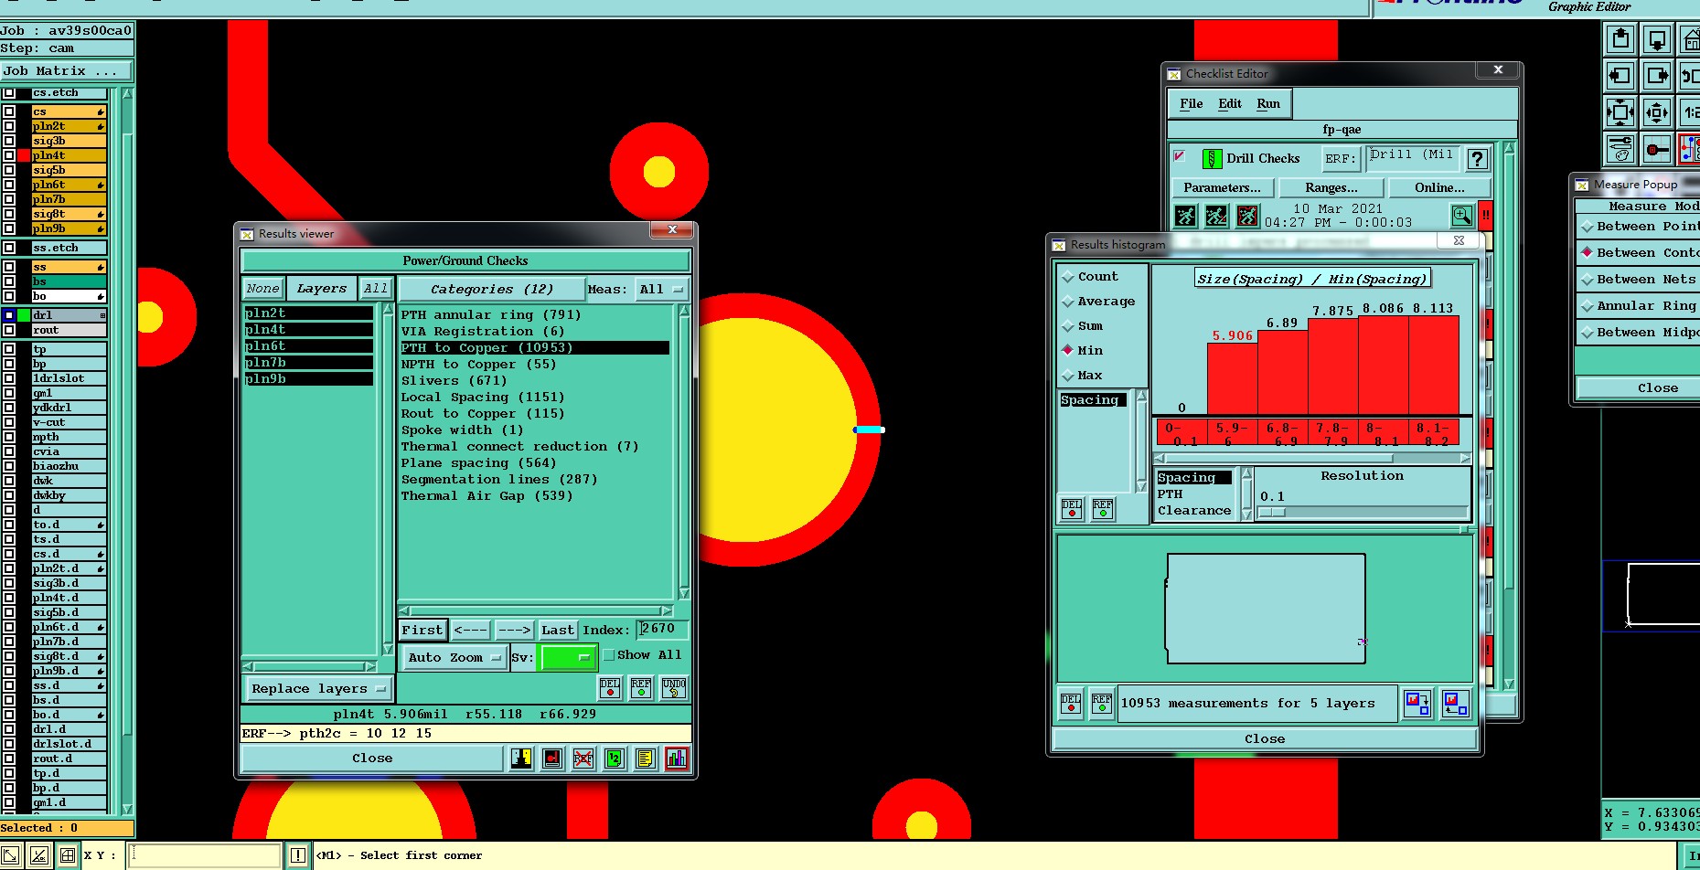Click the top-left graphic editor toolbar icon
The image size is (1700, 870).
pyautogui.click(x=1620, y=39)
